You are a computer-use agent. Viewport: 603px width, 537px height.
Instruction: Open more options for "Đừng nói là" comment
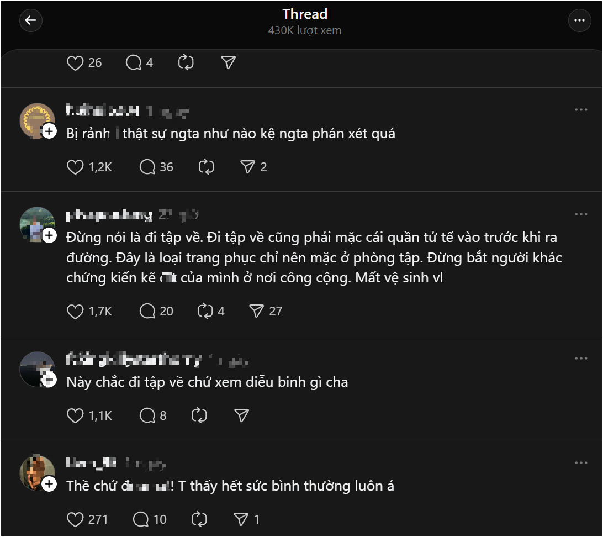(580, 214)
